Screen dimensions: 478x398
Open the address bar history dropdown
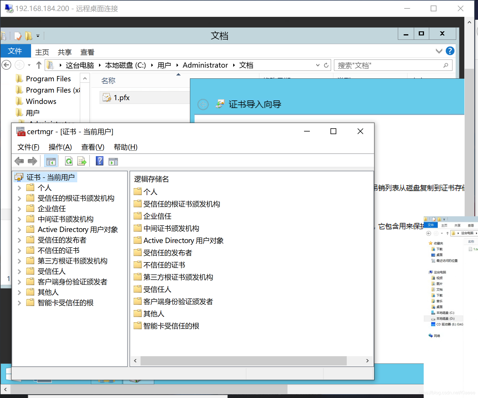318,65
